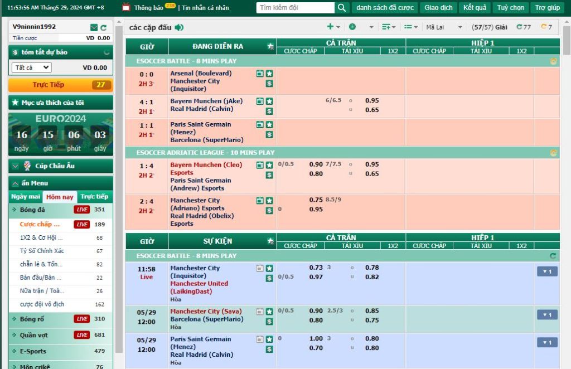The width and height of the screenshot is (571, 369).
Task: Switch to the Hôm nay tab
Action: tap(60, 197)
